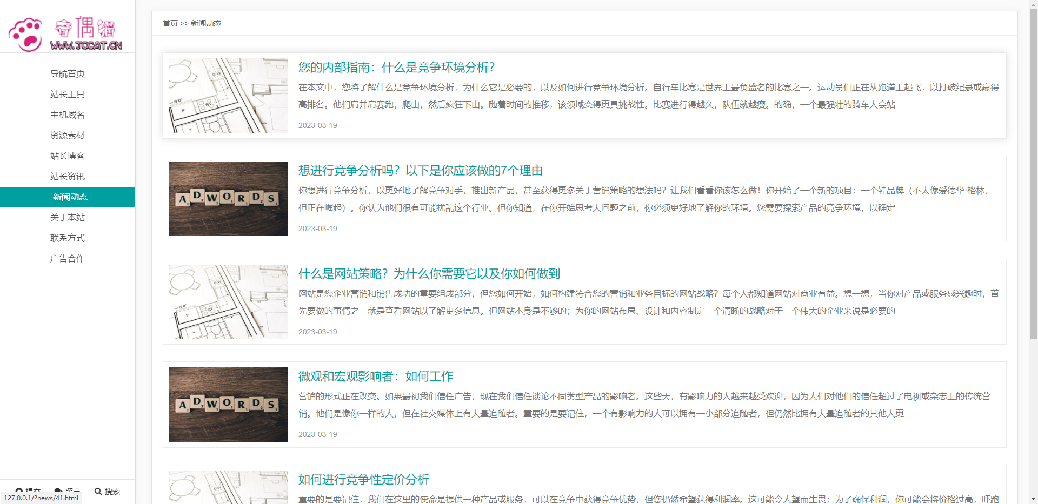Click floor-plan thumbnail of 竞争环境分析 article
The height and width of the screenshot is (504, 1038).
pyautogui.click(x=228, y=96)
